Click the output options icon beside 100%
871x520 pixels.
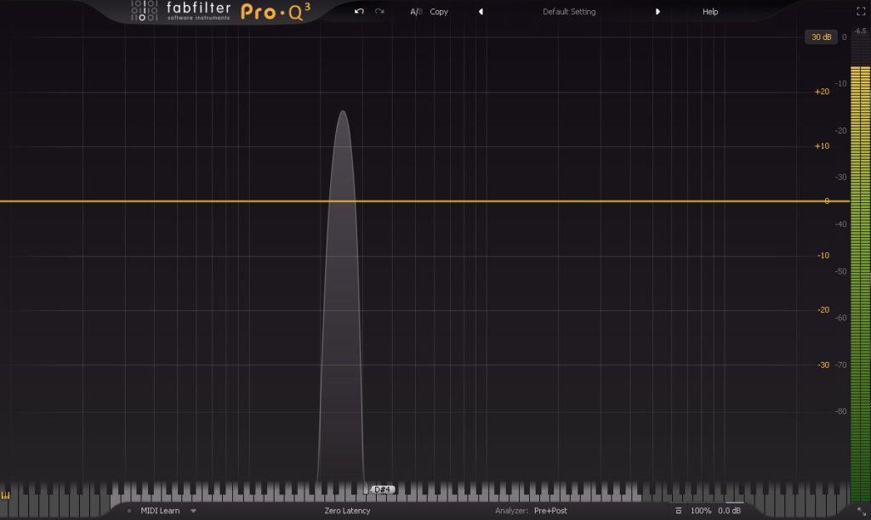[x=678, y=511]
